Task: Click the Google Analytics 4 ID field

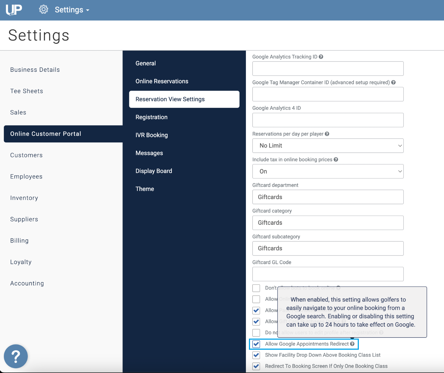Action: 328,120
